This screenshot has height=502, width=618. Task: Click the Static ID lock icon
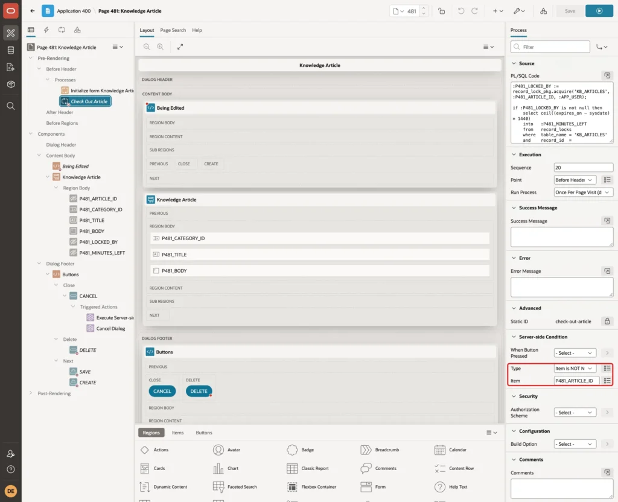pyautogui.click(x=607, y=321)
